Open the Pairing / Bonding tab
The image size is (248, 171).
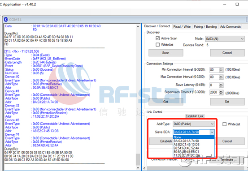pos(205,26)
